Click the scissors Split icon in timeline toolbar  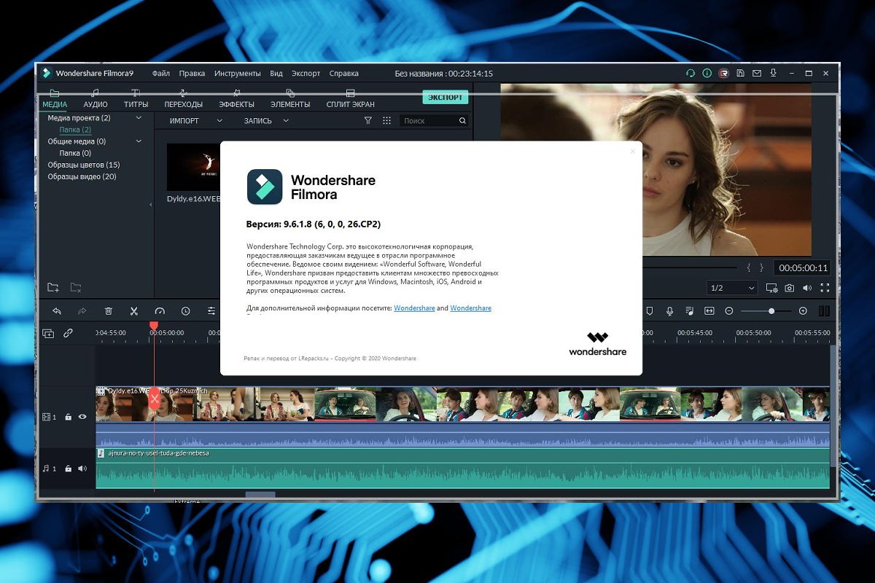tap(134, 311)
